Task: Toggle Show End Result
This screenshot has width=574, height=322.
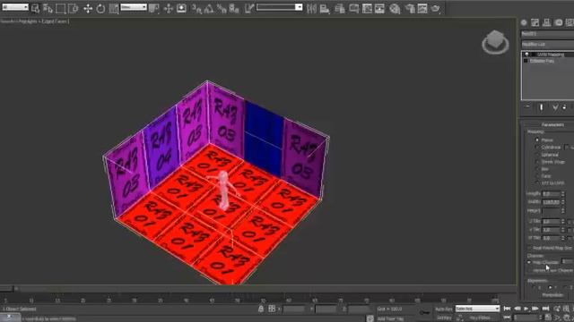Action: (541, 107)
